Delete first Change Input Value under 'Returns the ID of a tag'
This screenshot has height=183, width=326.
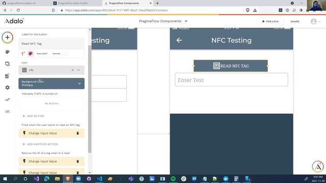click(x=78, y=162)
